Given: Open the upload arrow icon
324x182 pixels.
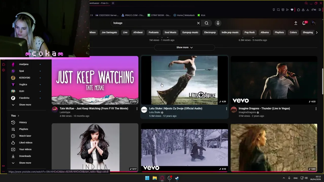Looking at the screenshot, I should tap(296, 23).
